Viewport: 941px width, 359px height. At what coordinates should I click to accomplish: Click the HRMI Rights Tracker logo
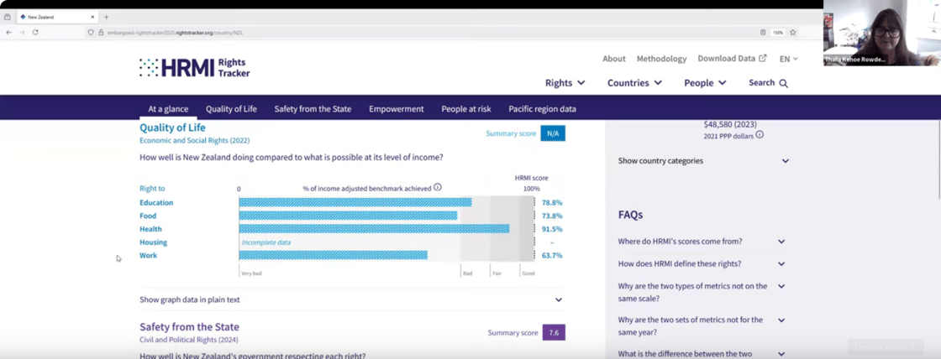point(194,68)
